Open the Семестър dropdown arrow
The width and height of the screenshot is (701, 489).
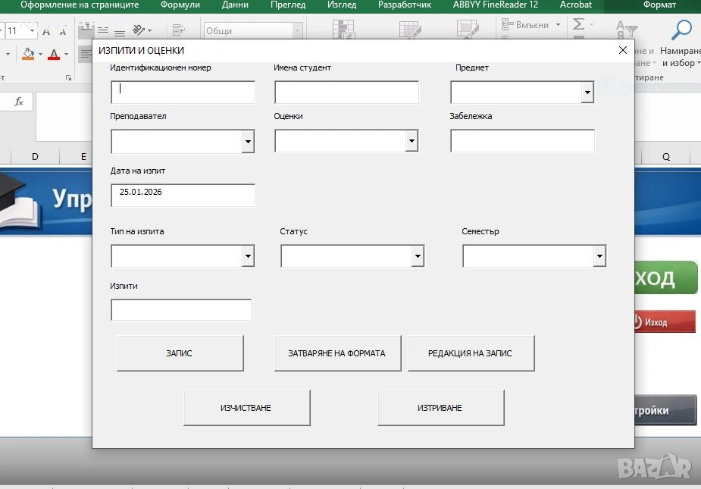(x=599, y=257)
